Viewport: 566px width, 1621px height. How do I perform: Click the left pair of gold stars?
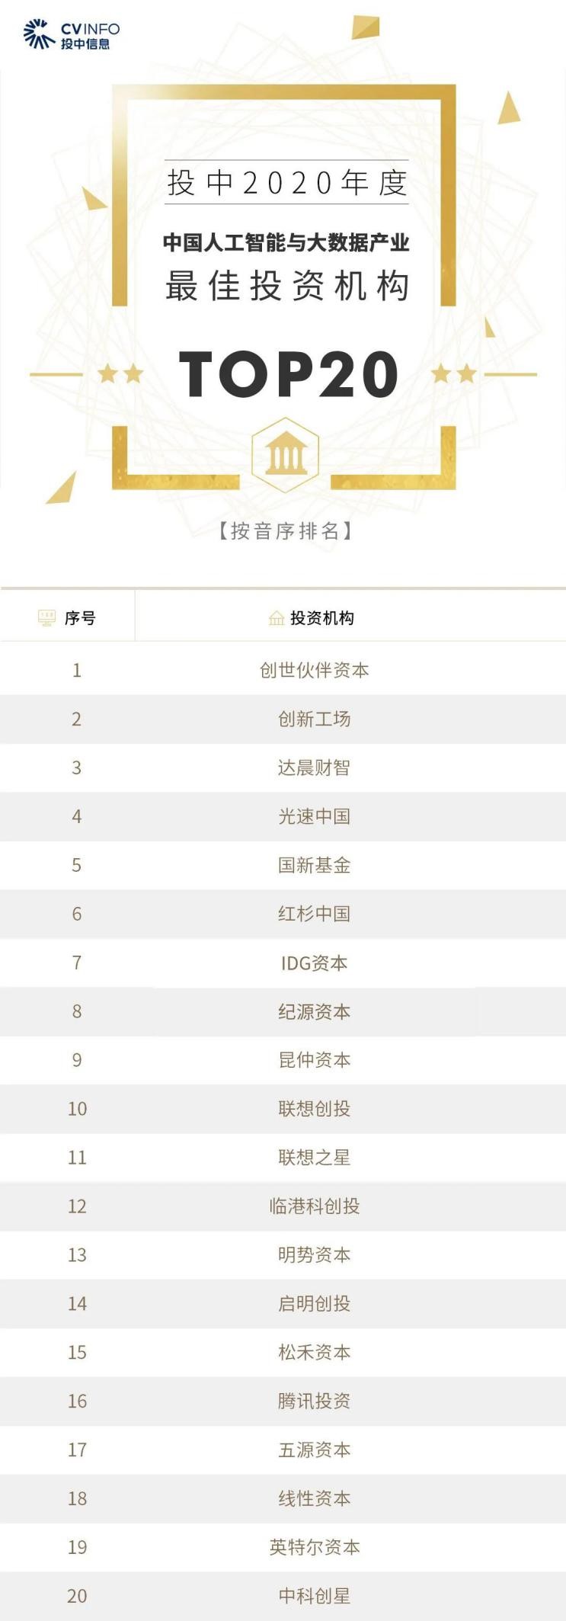(x=120, y=373)
